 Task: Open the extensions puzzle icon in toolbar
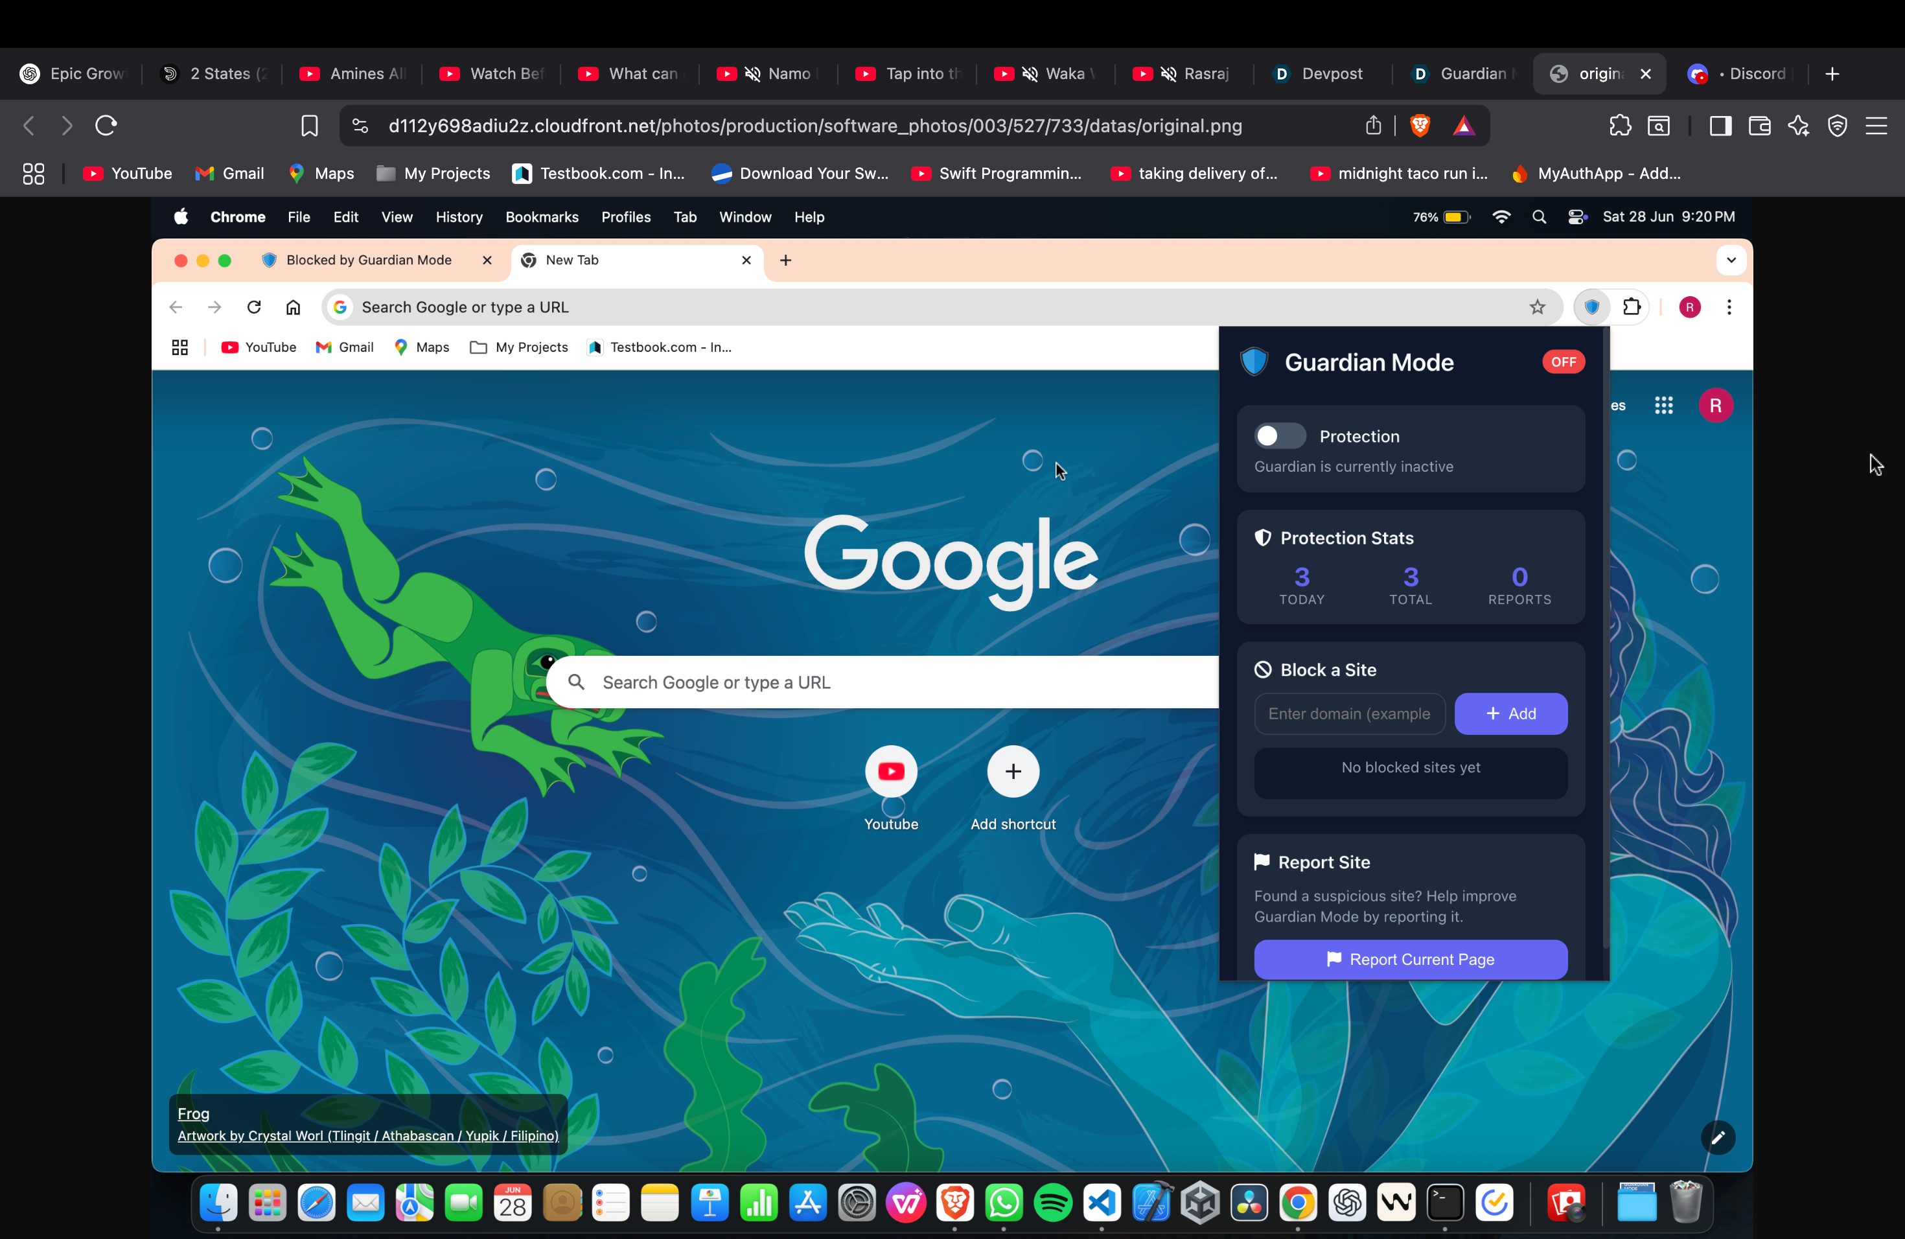tap(1620, 126)
